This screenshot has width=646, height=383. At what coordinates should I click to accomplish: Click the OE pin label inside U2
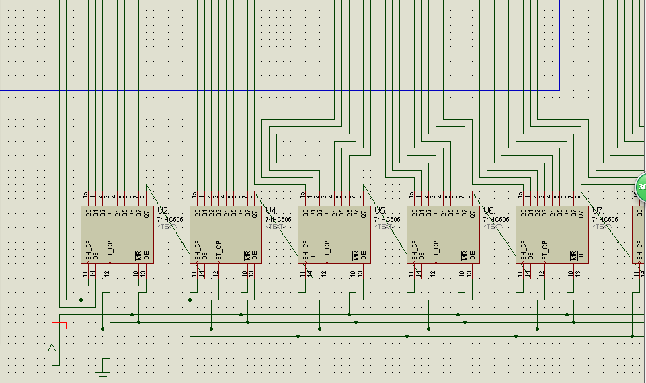[x=146, y=255]
